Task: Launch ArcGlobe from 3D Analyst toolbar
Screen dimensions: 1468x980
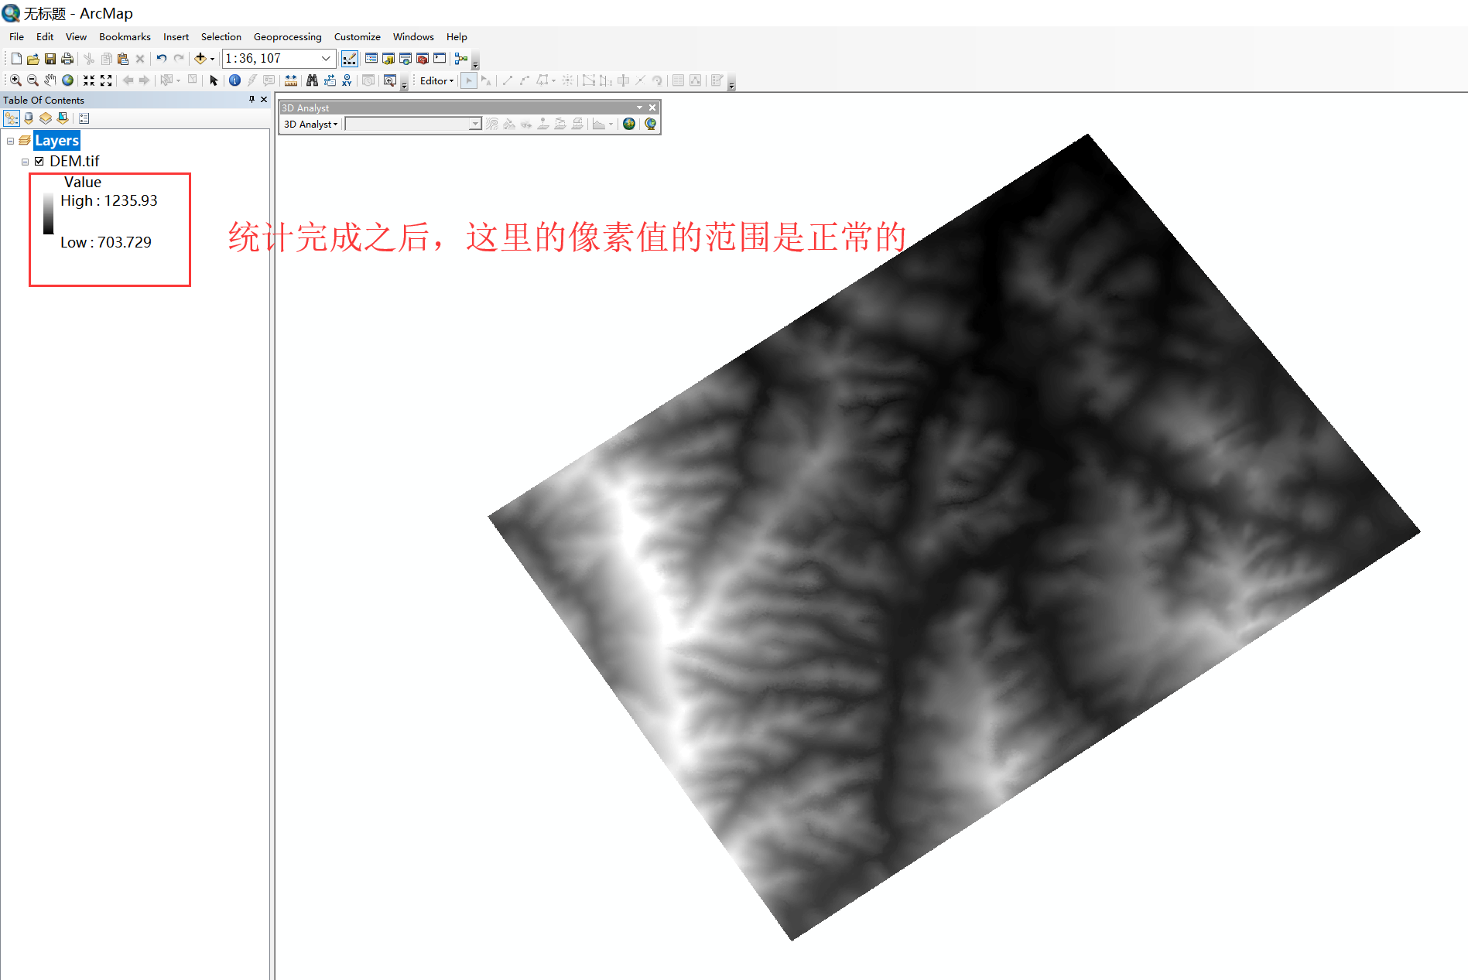Action: click(x=651, y=124)
